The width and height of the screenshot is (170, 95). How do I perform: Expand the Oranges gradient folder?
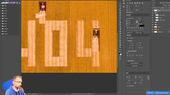coord(1,18)
